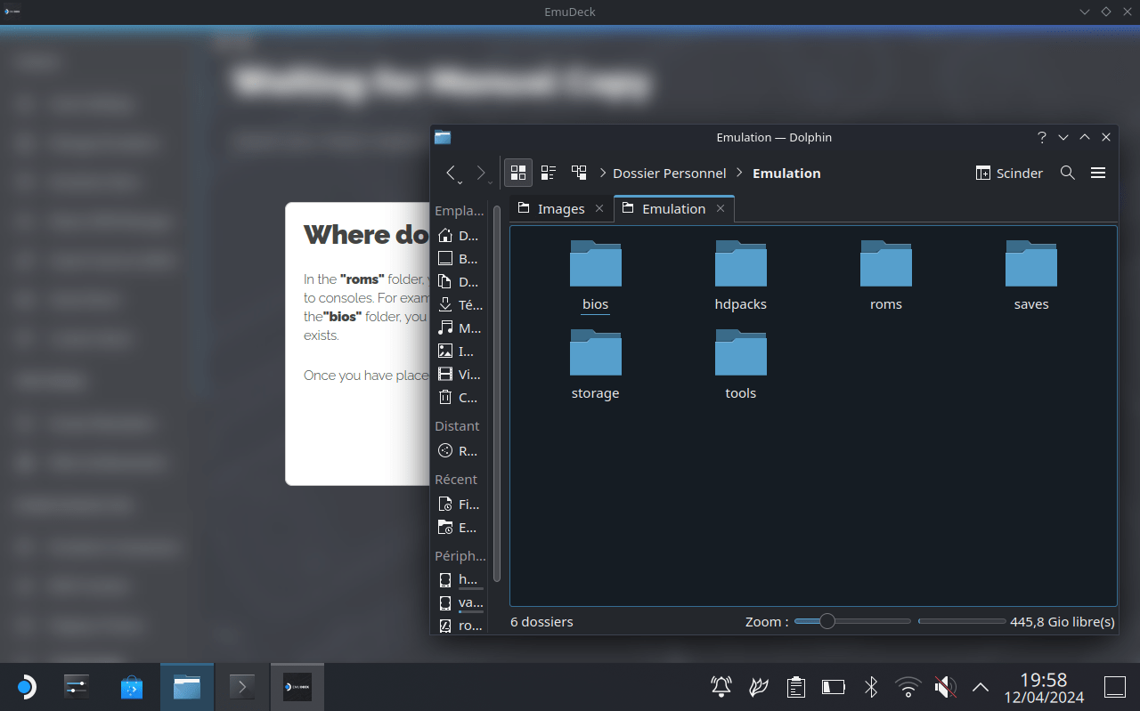1140x711 pixels.
Task: Open the desktop place starting with B
Action: click(459, 259)
